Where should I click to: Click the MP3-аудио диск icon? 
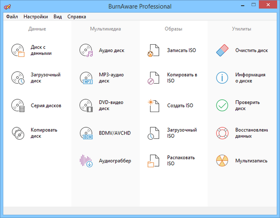pos(86,78)
